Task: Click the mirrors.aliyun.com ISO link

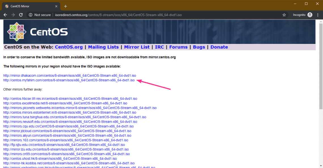Action: [x=67, y=135]
